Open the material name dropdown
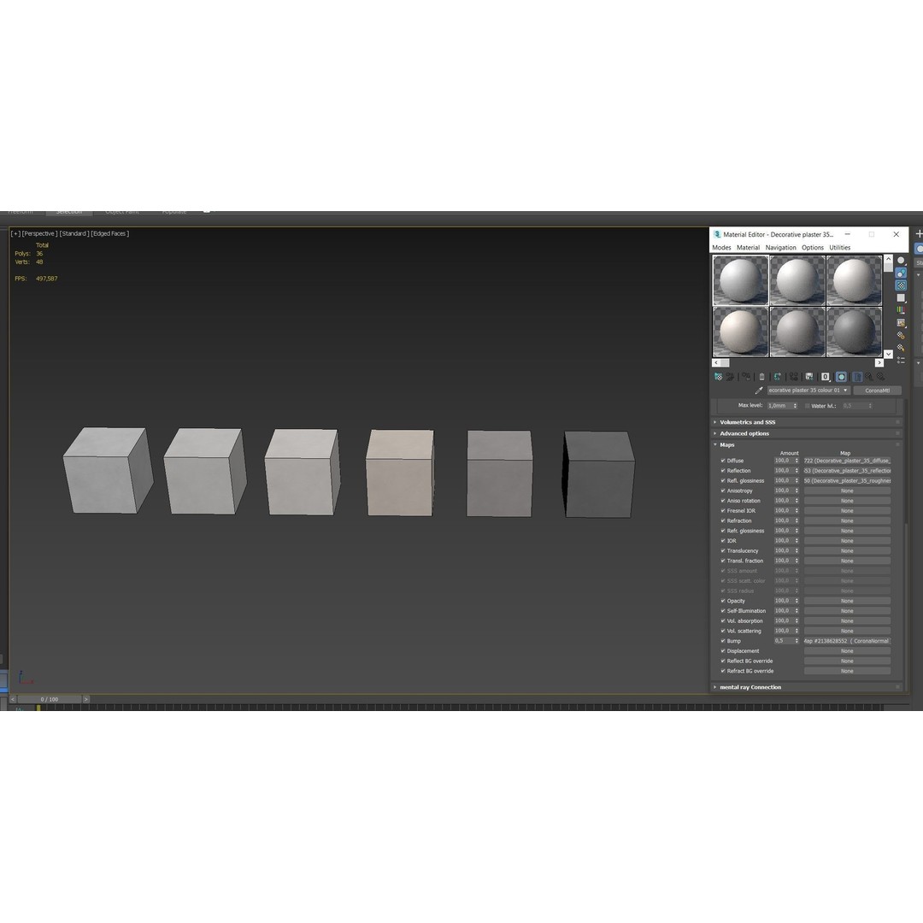The width and height of the screenshot is (923, 923). pyautogui.click(x=844, y=390)
